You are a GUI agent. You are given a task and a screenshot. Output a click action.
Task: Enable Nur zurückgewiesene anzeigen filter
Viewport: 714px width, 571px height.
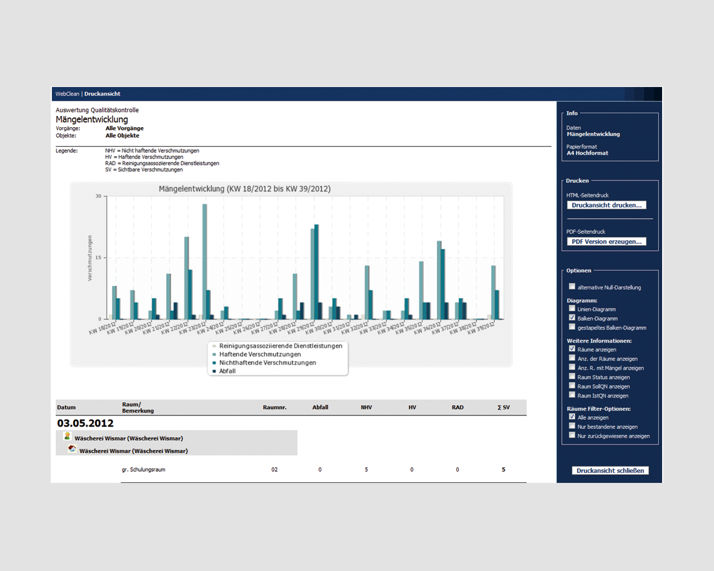point(572,435)
